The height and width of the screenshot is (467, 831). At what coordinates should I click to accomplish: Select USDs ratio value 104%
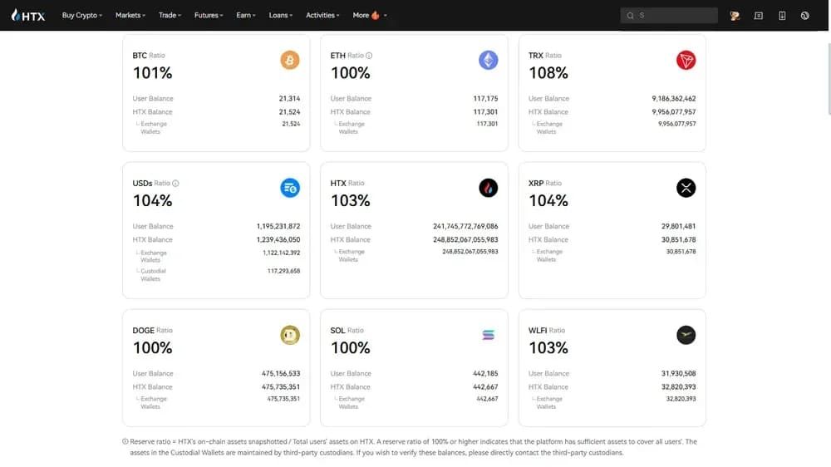point(152,201)
